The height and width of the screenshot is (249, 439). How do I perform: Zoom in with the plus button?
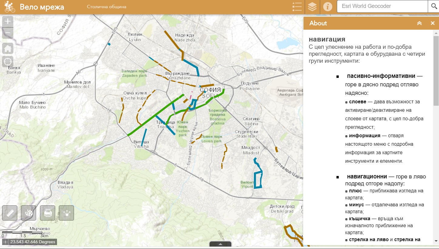(x=8, y=22)
